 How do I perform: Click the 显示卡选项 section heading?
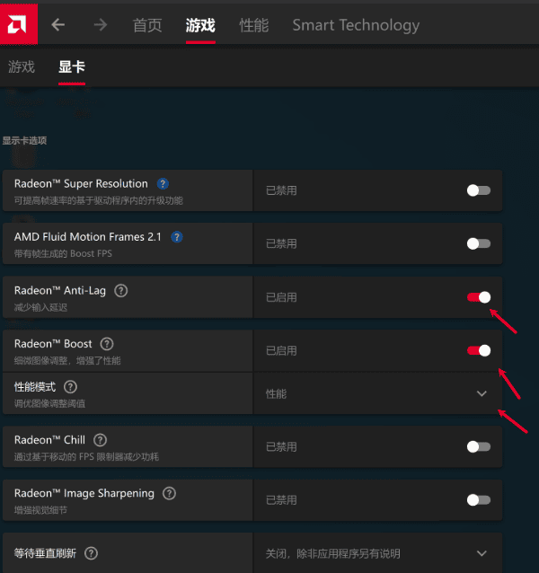[24, 141]
